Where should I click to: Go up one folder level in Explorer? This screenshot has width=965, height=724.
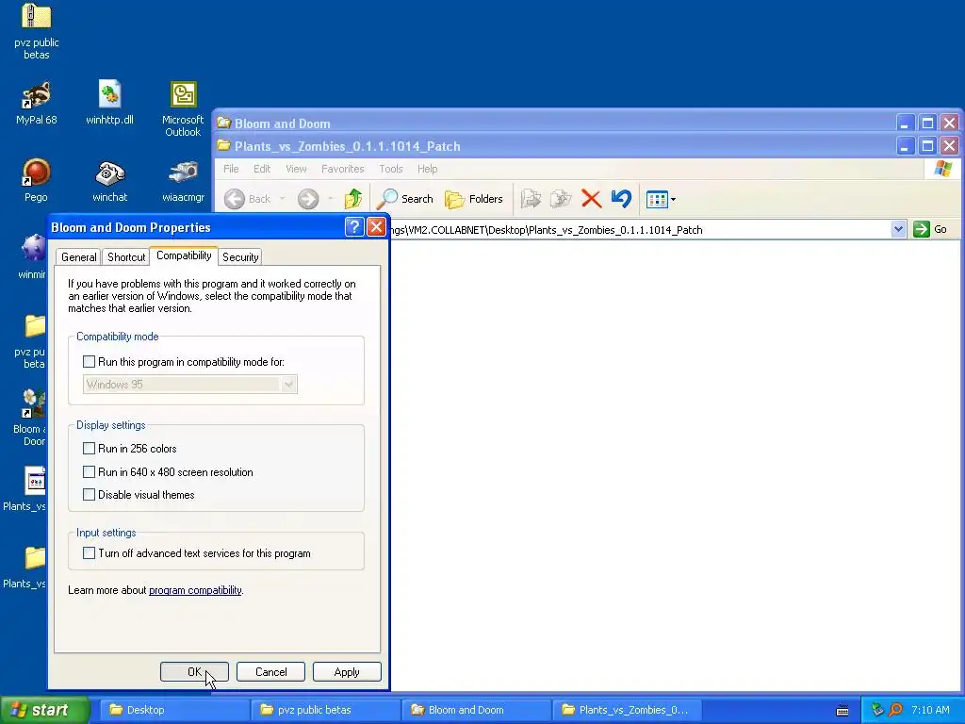click(353, 199)
